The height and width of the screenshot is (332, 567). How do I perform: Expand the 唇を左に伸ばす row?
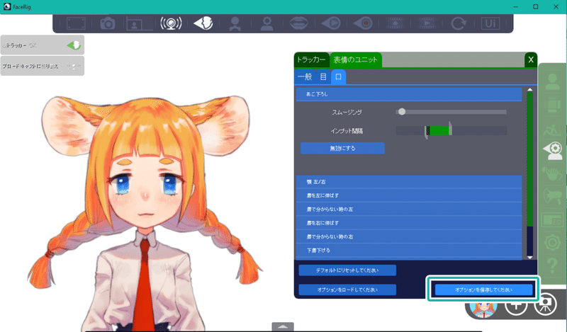pyautogui.click(x=409, y=195)
